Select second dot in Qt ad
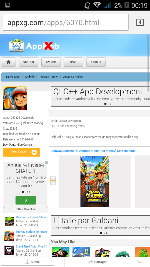 pyautogui.click(x=110, y=104)
